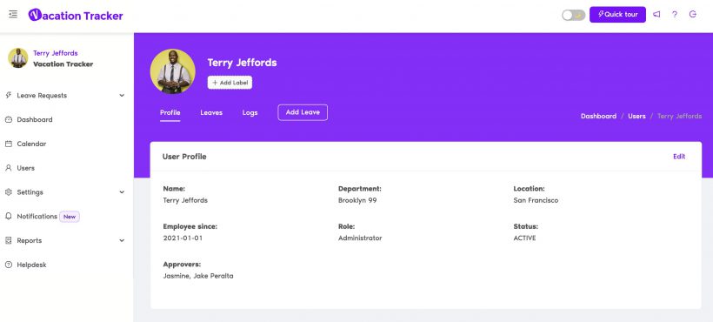This screenshot has height=322, width=713.
Task: Open Dashboard from the sidebar
Action: point(35,119)
